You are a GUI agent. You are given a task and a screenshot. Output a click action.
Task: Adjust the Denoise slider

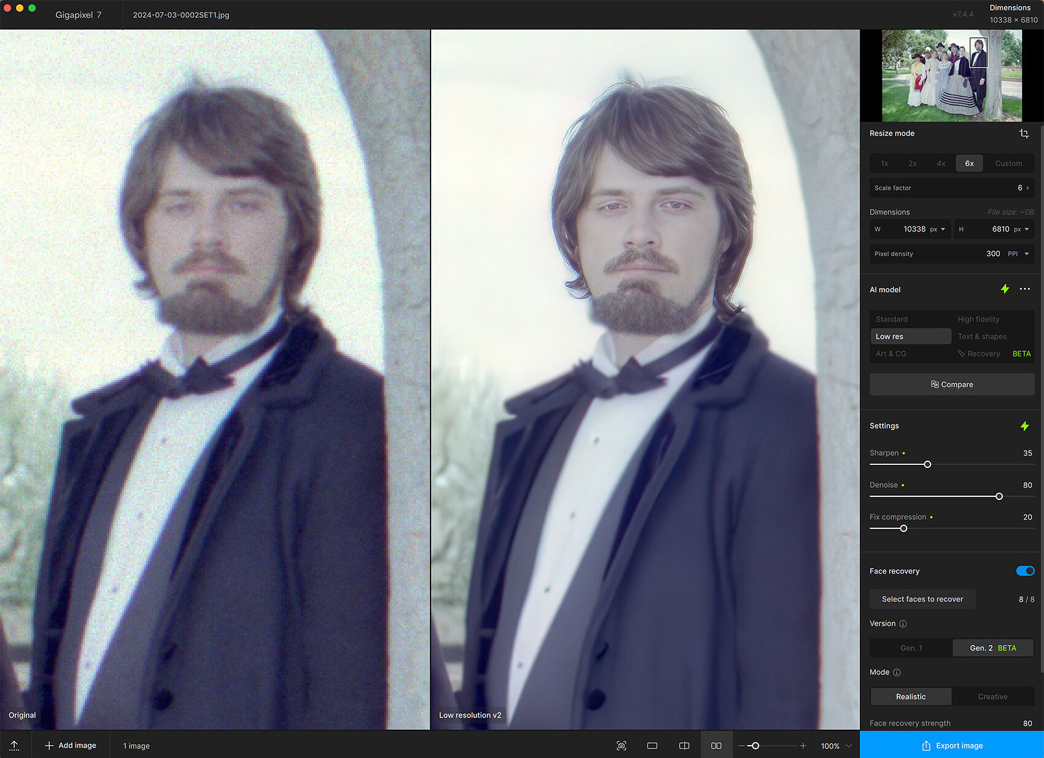click(x=999, y=496)
